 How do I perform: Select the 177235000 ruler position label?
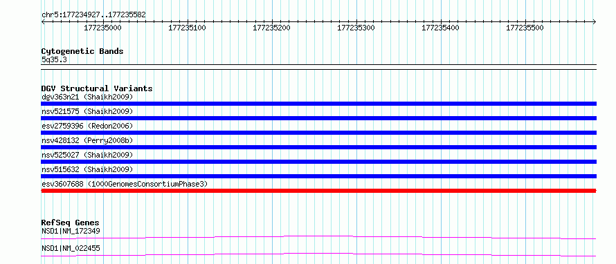point(103,28)
